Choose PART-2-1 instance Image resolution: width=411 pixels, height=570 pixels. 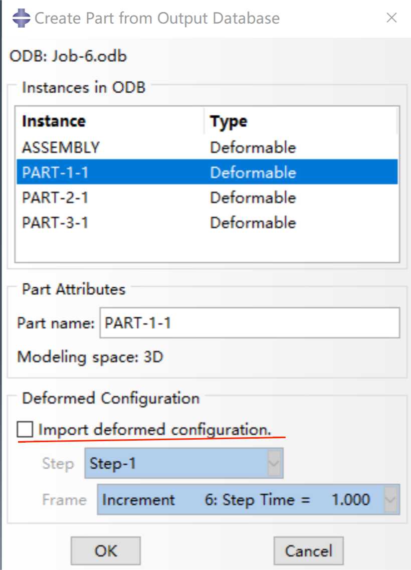207,198
